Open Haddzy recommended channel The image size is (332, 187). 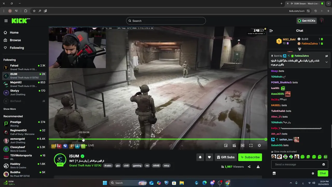(24, 166)
